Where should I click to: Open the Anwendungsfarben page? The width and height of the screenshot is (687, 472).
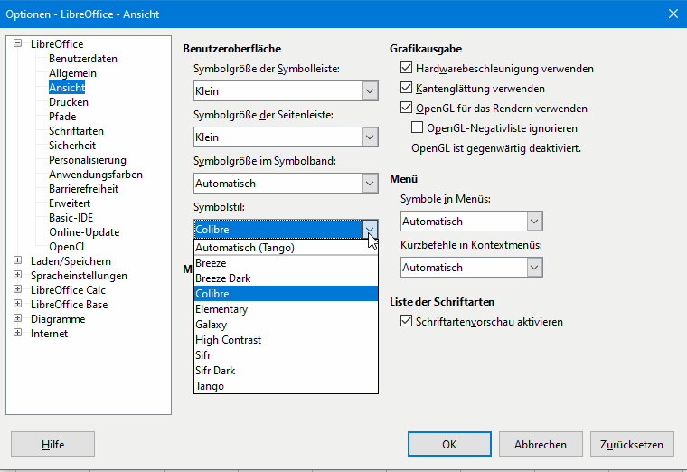tap(96, 175)
